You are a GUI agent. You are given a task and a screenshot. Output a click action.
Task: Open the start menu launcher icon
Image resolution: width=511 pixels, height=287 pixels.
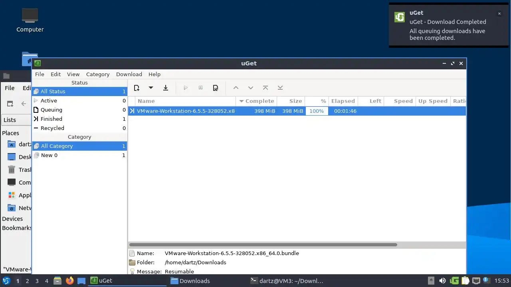[x=6, y=281]
